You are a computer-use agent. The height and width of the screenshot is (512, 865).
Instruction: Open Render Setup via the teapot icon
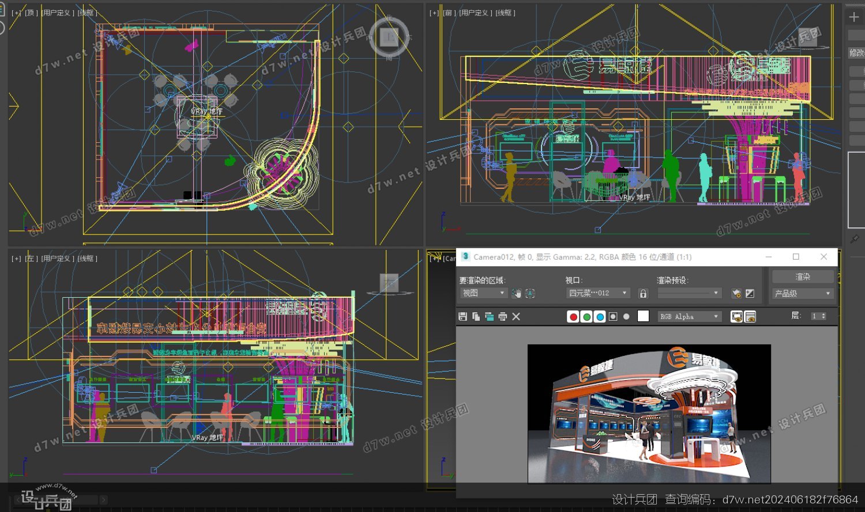coord(736,293)
